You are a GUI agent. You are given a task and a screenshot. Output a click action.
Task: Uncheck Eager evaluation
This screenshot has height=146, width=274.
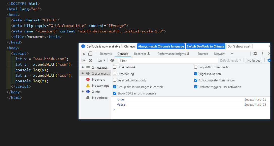[196, 74]
